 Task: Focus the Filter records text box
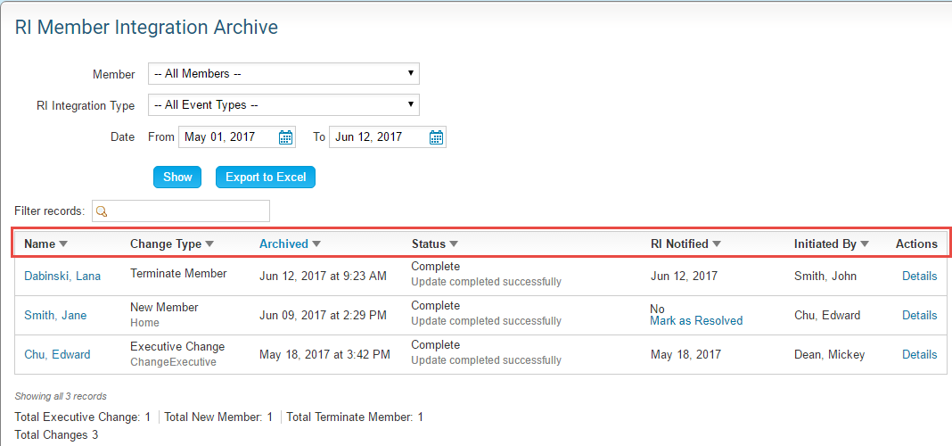pyautogui.click(x=187, y=211)
